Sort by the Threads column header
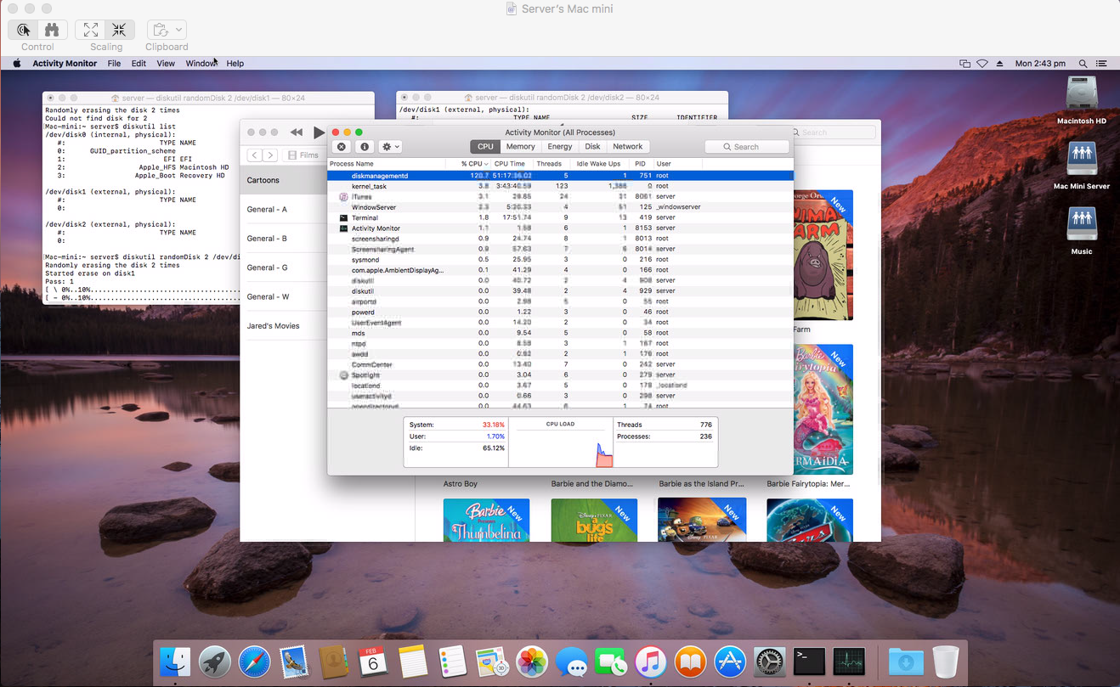Image resolution: width=1120 pixels, height=687 pixels. coord(551,164)
